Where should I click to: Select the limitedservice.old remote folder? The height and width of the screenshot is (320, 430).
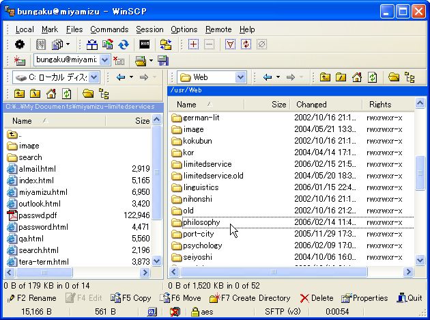207,176
